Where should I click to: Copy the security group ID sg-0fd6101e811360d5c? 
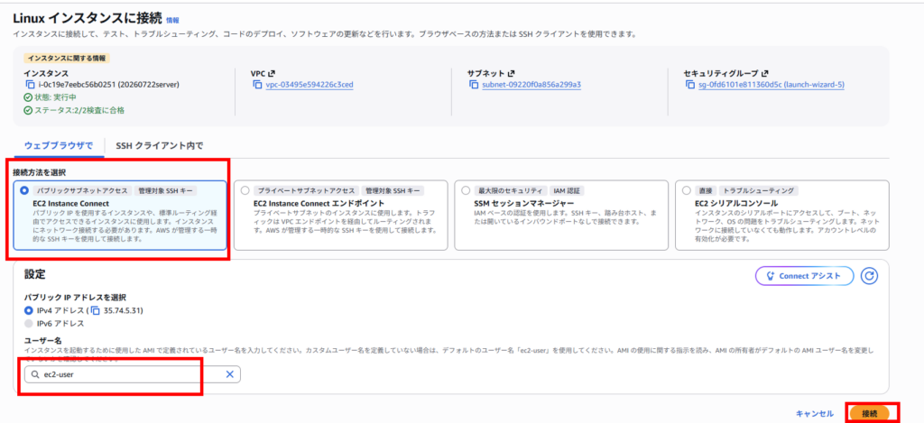(690, 84)
